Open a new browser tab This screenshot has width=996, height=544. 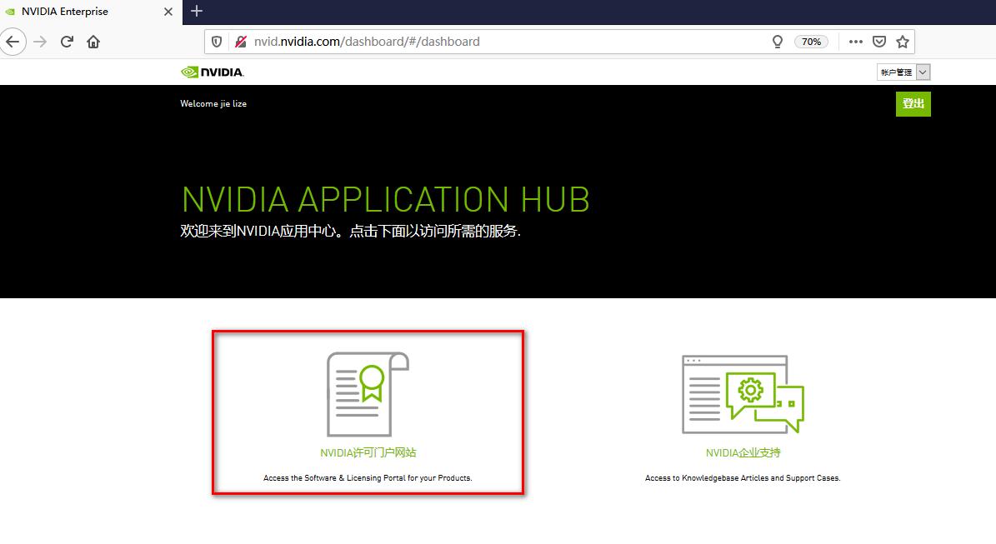[x=197, y=12]
